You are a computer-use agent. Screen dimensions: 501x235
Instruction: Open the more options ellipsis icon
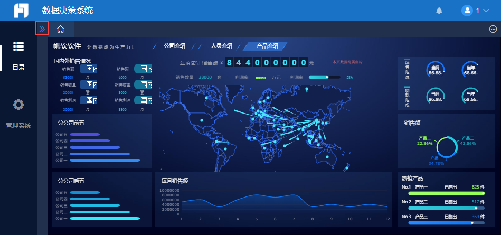tap(493, 29)
